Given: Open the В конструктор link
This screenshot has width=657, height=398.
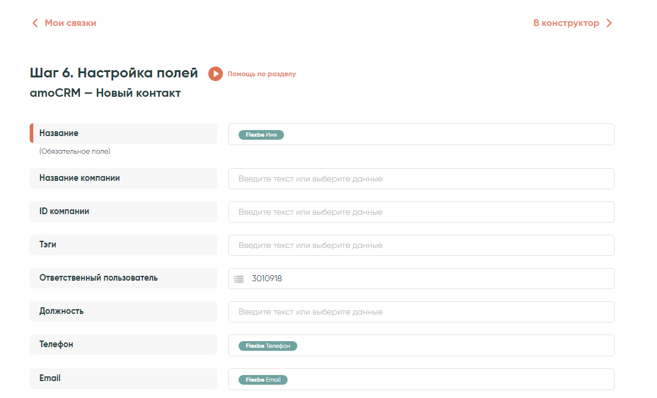Looking at the screenshot, I should [566, 23].
